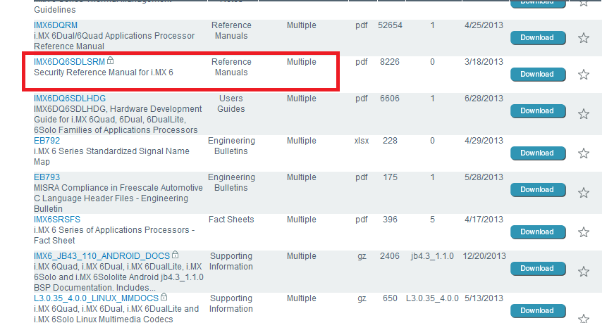Favorite the IMX6_JB43_110_ANDROID_DOCS row
This screenshot has width=614, height=323.
point(584,272)
